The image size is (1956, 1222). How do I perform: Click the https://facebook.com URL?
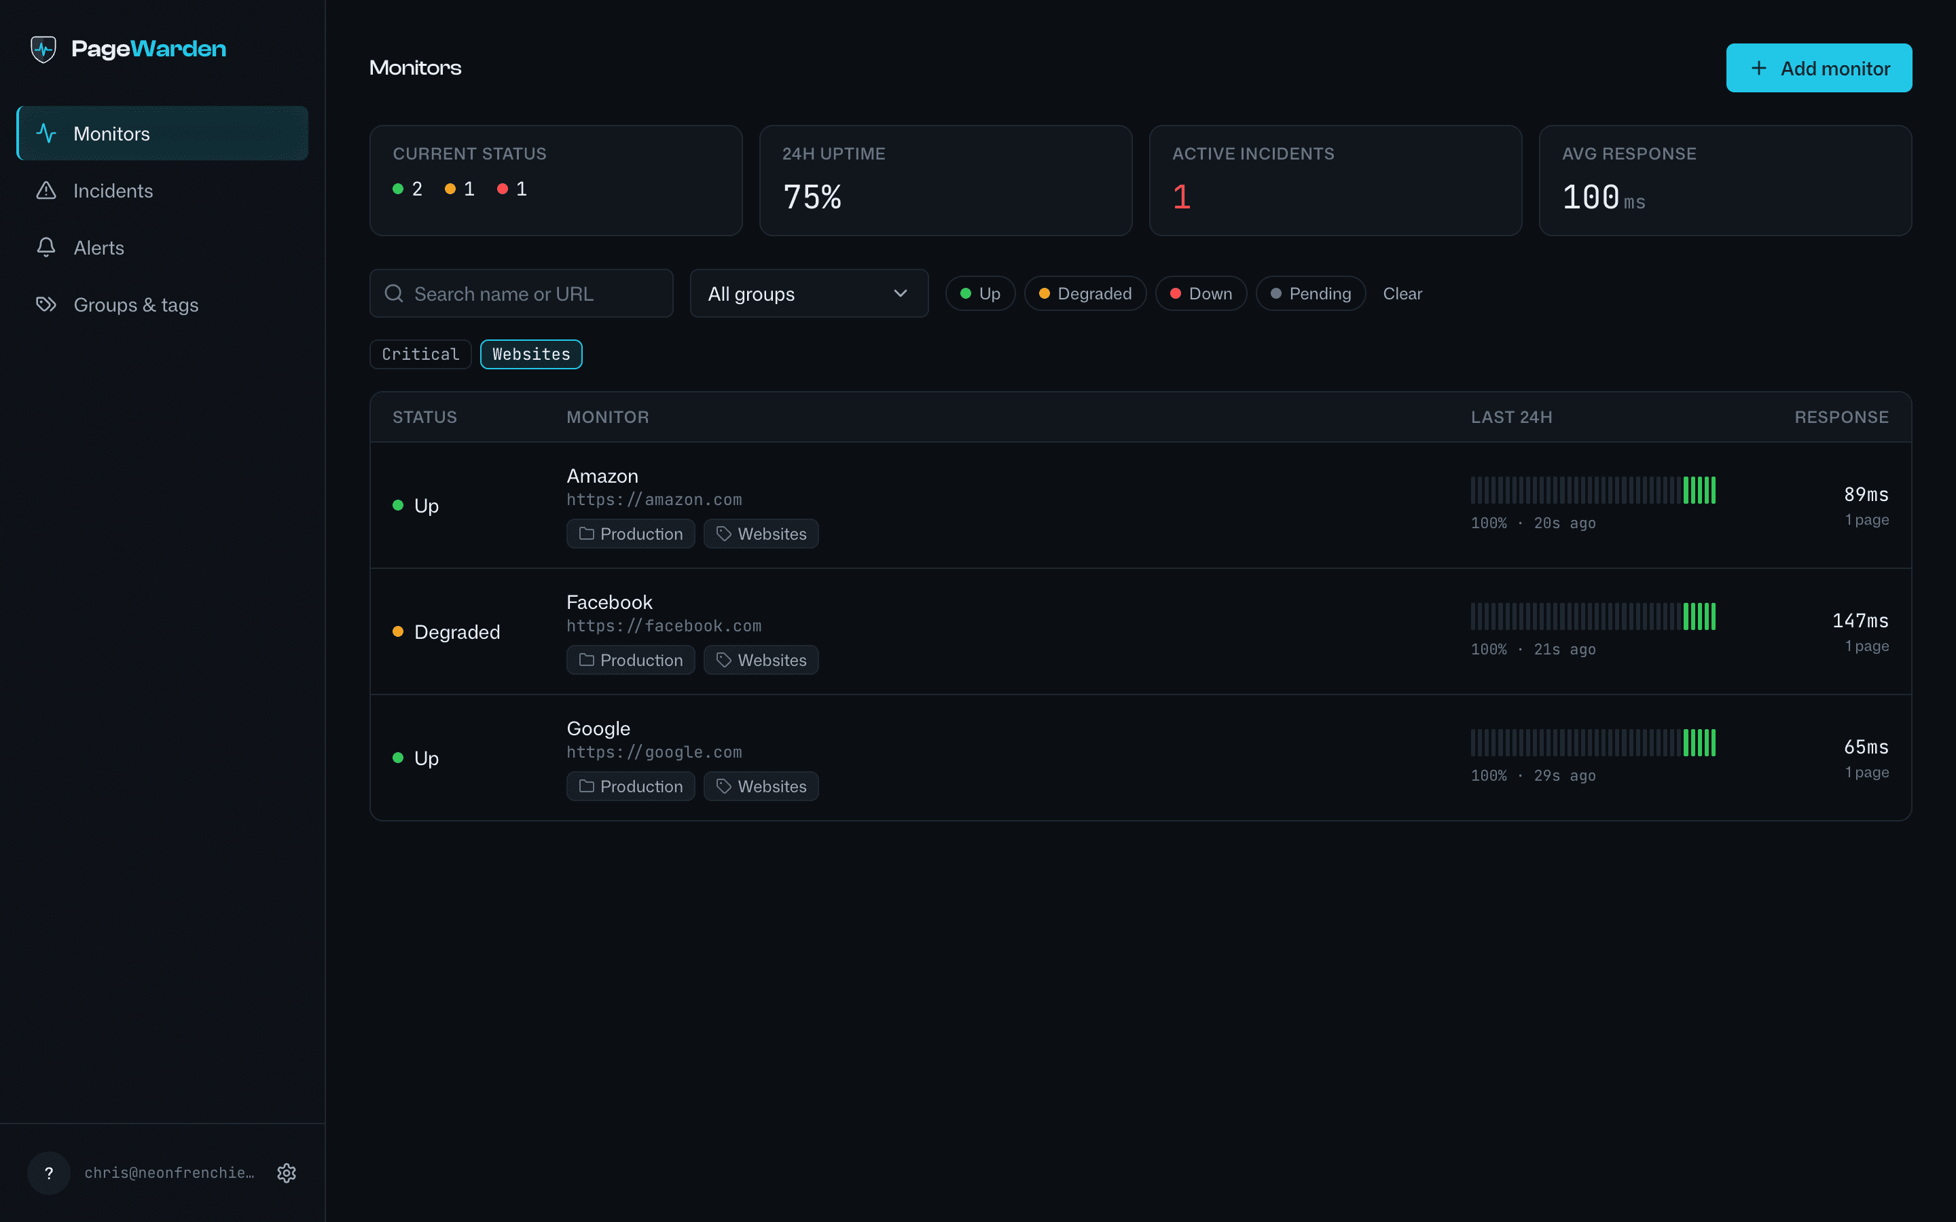[664, 625]
